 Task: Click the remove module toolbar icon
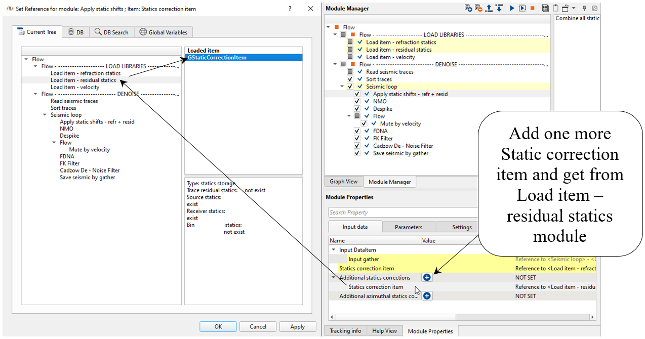[x=478, y=8]
